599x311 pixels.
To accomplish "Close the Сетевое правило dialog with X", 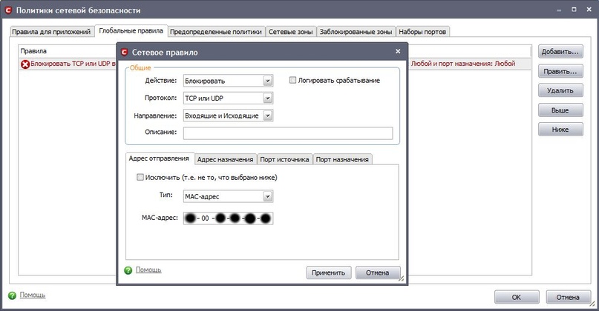I will (398, 51).
